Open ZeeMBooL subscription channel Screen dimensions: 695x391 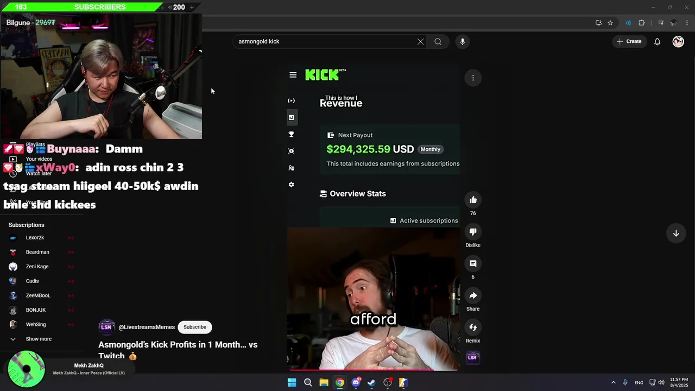click(38, 295)
